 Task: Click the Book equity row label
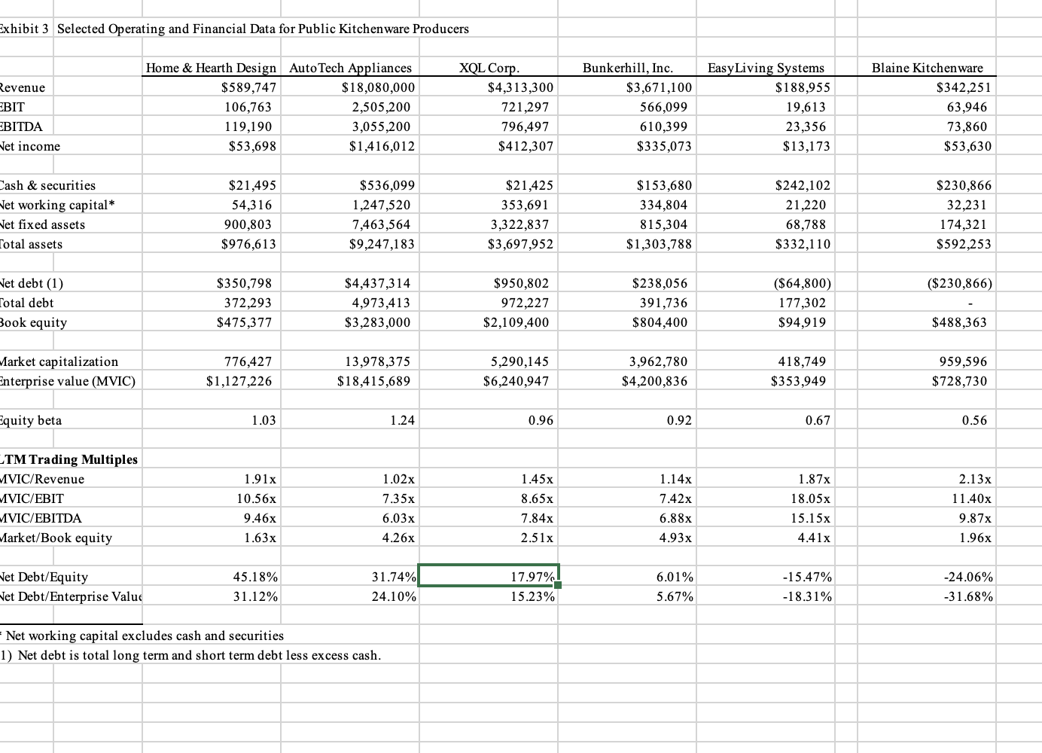click(34, 322)
